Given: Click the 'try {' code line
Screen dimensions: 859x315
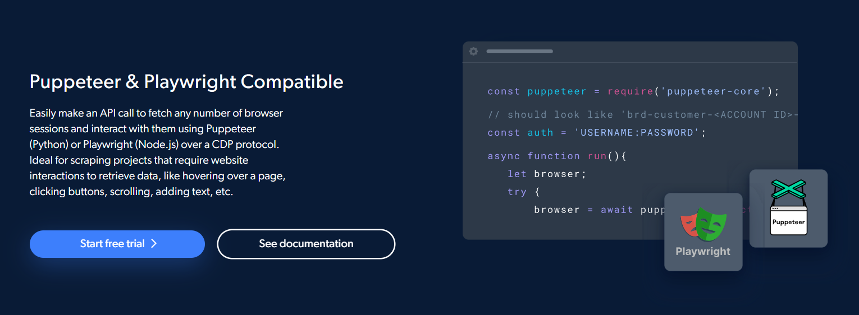Looking at the screenshot, I should tap(524, 192).
